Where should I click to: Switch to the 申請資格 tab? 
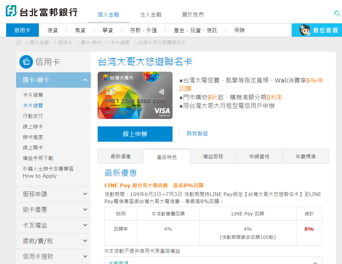click(259, 156)
